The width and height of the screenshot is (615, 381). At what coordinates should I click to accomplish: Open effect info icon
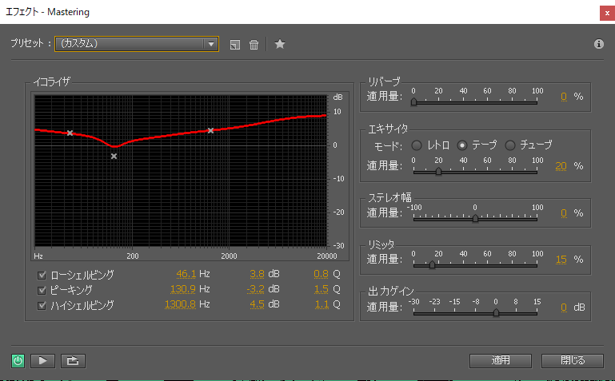[598, 44]
